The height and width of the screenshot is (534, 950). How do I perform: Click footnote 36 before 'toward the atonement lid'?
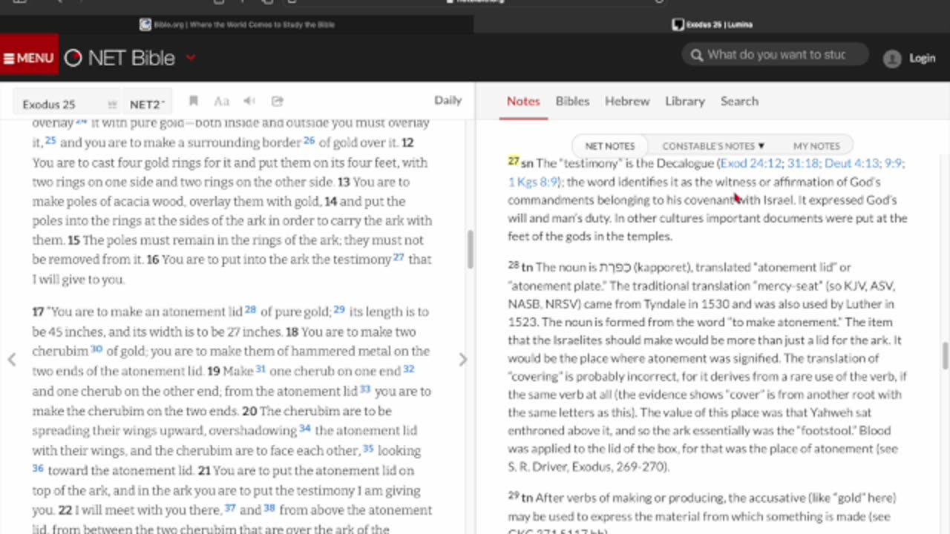[x=38, y=469]
